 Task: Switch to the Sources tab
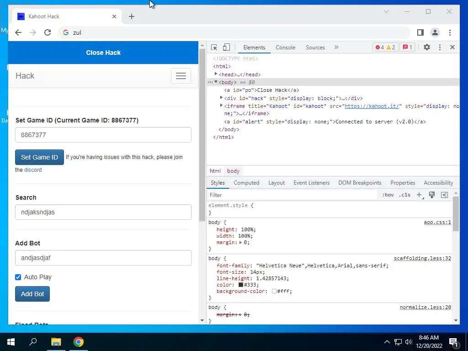pos(315,48)
